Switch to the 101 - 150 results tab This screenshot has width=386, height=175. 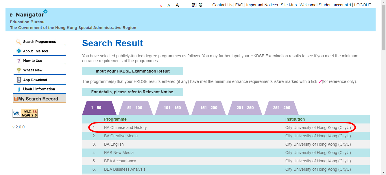(172, 108)
